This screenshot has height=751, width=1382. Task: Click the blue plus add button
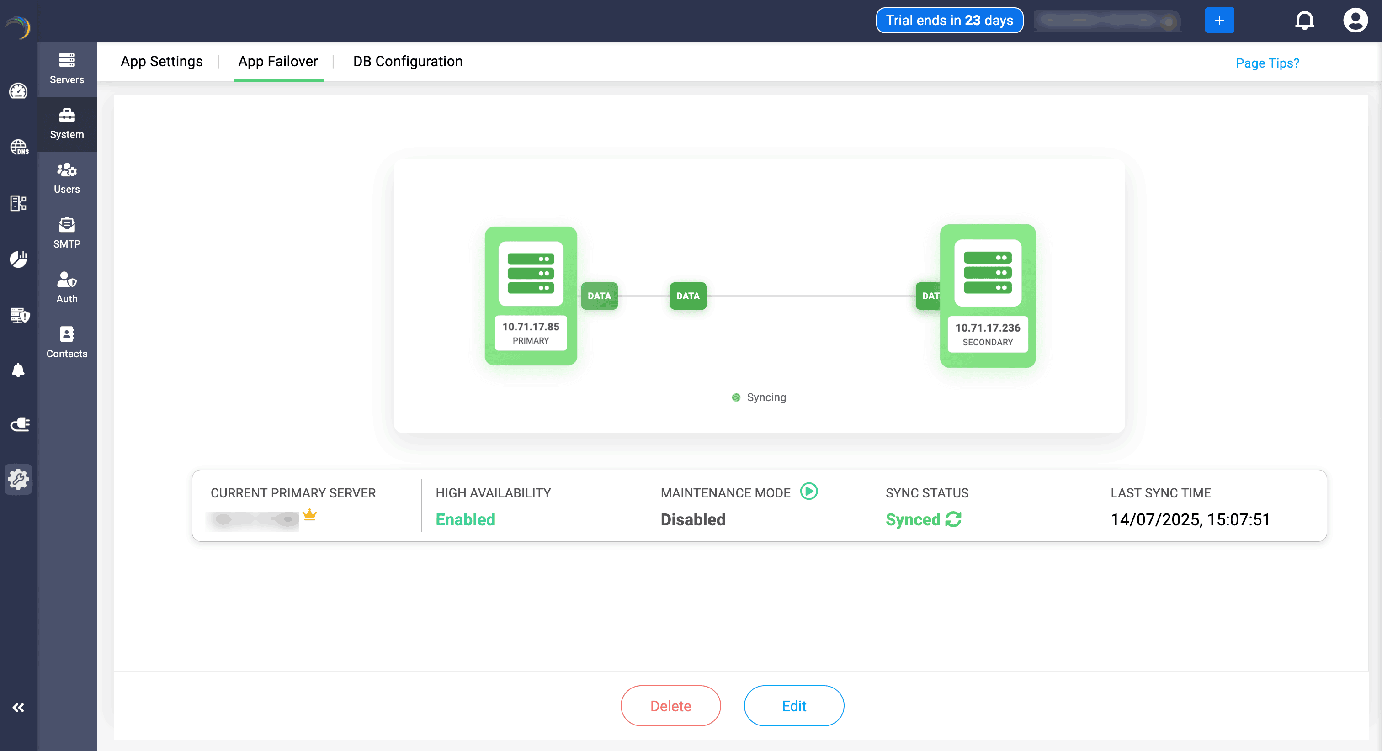1219,21
